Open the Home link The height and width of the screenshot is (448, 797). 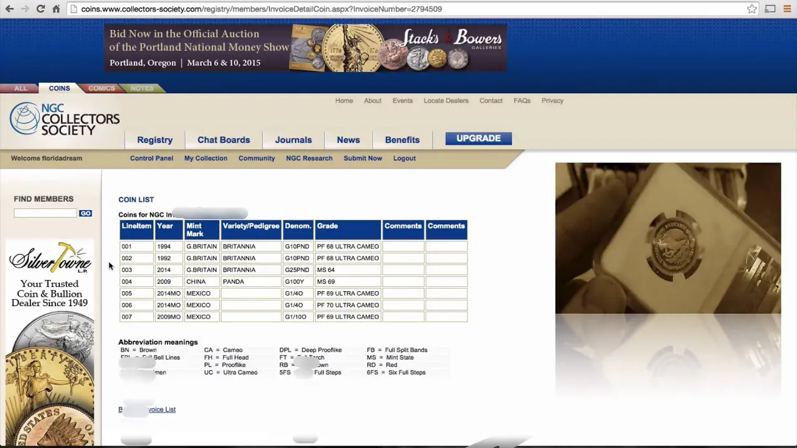click(344, 101)
